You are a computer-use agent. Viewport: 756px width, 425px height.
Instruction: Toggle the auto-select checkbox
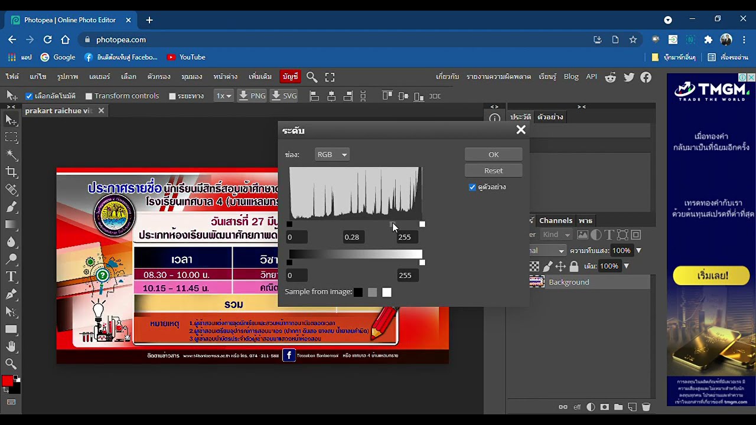pyautogui.click(x=29, y=96)
